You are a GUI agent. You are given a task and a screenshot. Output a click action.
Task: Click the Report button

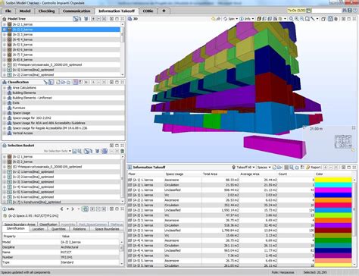point(314,168)
